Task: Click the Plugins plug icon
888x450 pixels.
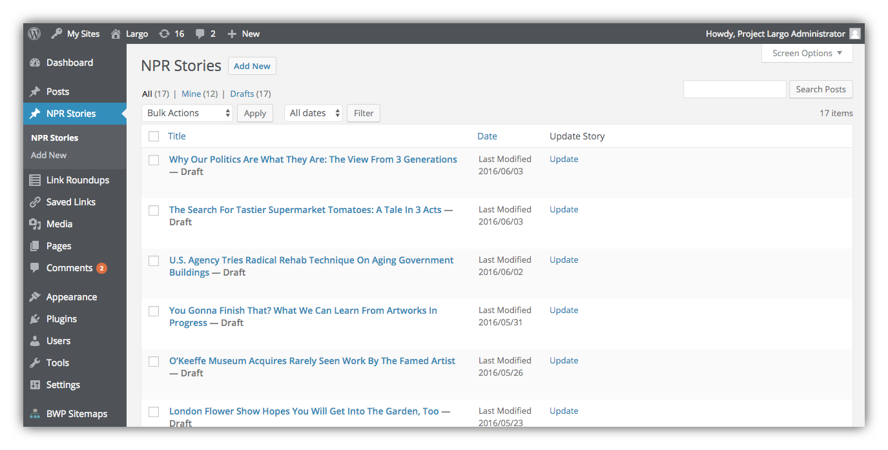Action: (x=35, y=319)
